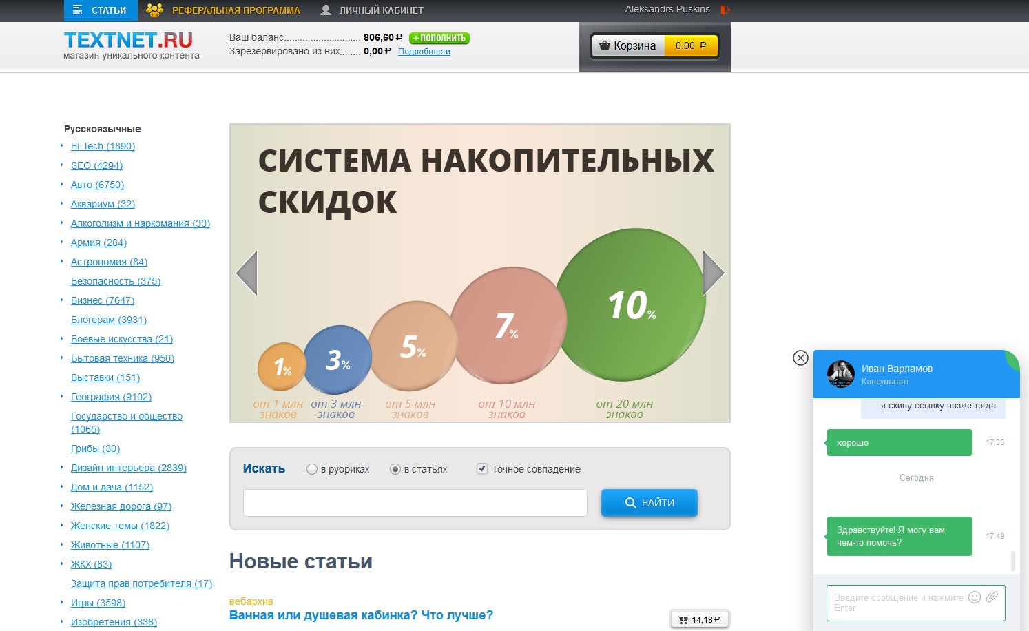Open the Статьи menu tab
1029x631 pixels.
click(101, 10)
